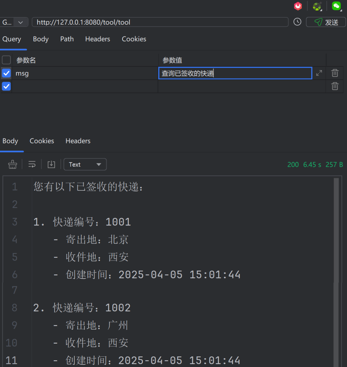Screen dimensions: 347x367
Task: Open request history via clock icon
Action: (x=297, y=22)
